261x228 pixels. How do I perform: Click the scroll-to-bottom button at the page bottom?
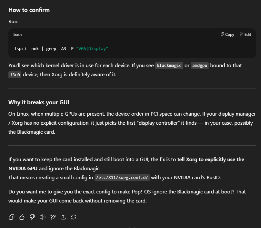click(x=132, y=227)
